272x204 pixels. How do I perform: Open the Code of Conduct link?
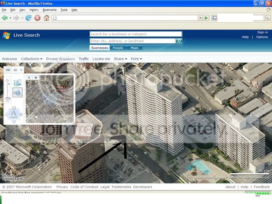click(x=84, y=187)
